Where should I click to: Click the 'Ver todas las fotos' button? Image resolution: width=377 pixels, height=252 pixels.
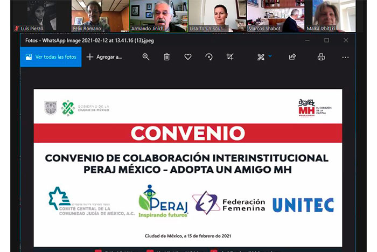[x=51, y=57]
